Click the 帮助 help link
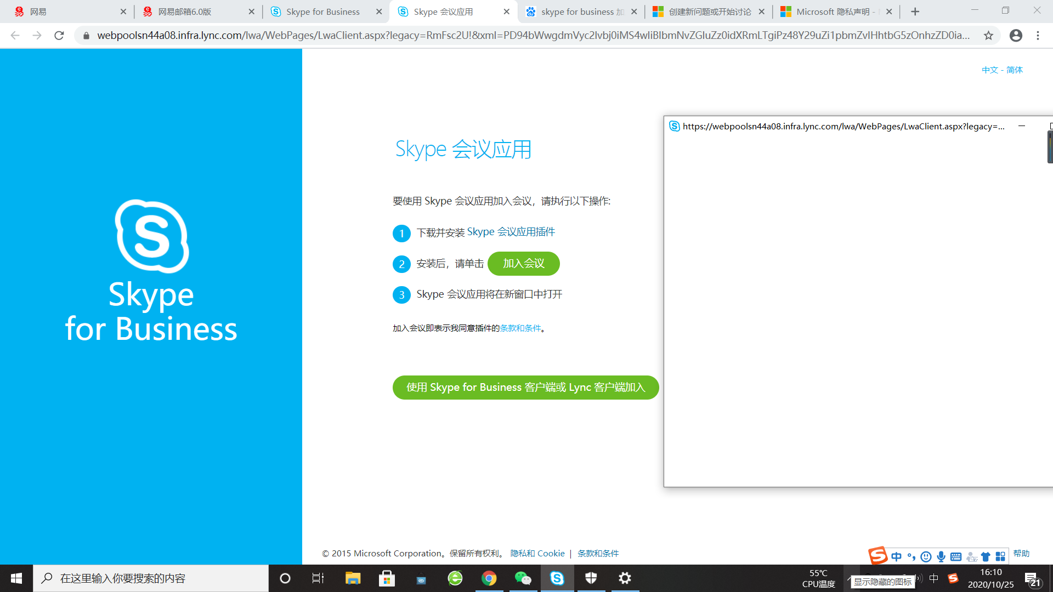The image size is (1053, 592). [x=1021, y=554]
